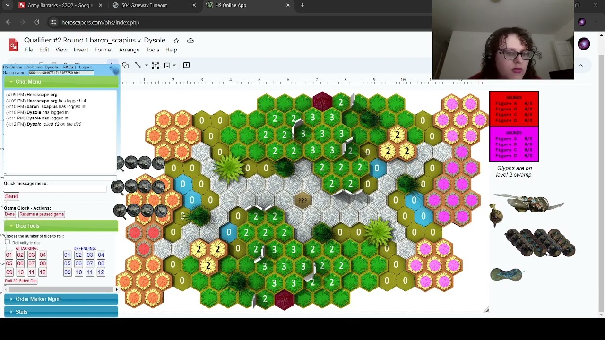Open the FAQs link
This screenshot has width=605, height=340.
point(69,67)
